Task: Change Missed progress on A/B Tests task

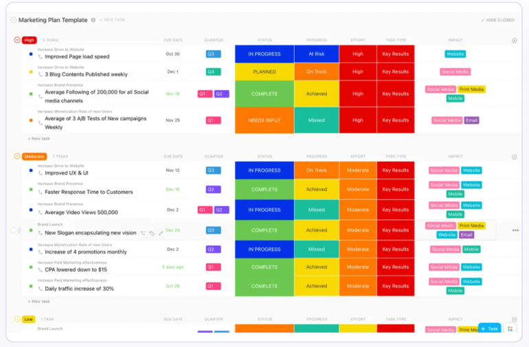Action: pyautogui.click(x=317, y=120)
